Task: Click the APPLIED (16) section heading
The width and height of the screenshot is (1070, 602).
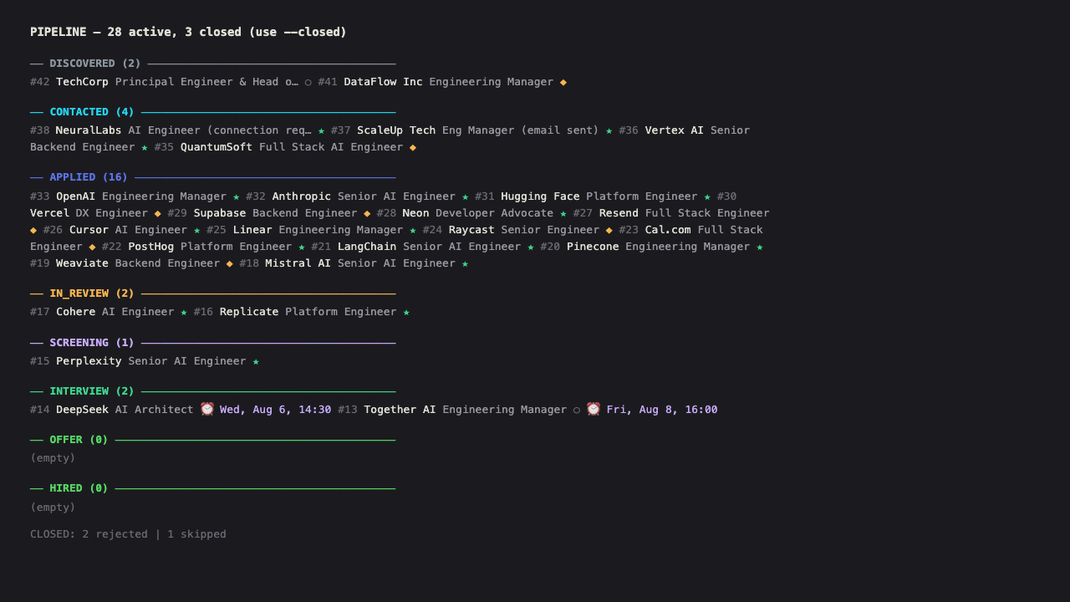Action: [89, 177]
